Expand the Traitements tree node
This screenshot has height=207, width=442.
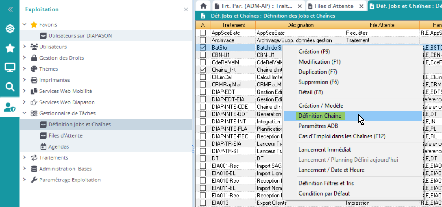(24, 158)
